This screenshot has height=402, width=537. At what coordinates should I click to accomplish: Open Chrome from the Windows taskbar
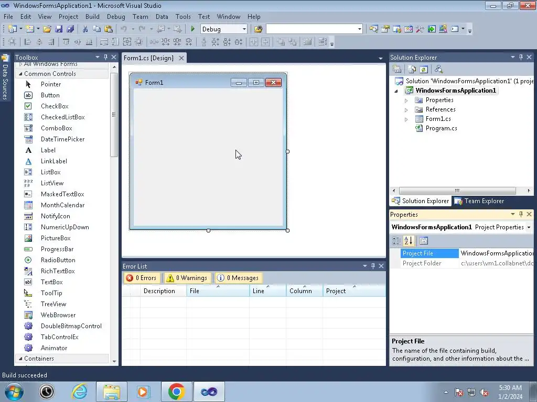tap(176, 392)
